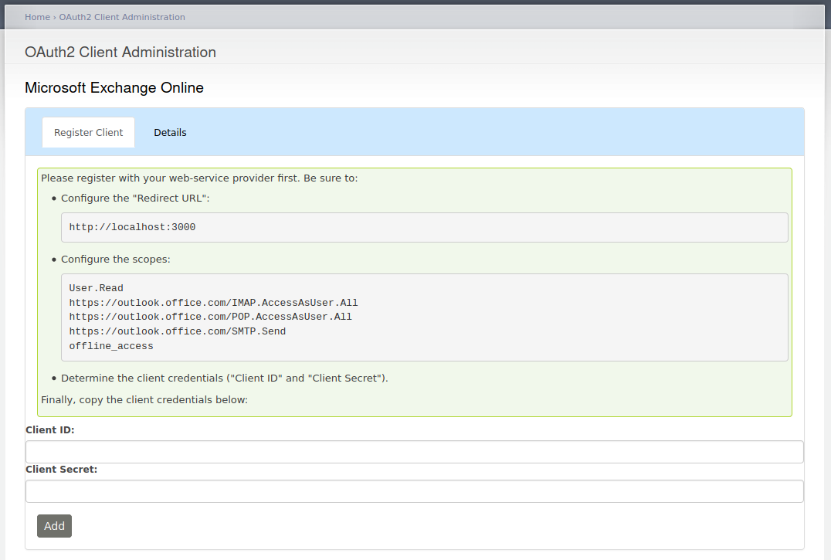Click the offline_access scope line

(x=111, y=346)
